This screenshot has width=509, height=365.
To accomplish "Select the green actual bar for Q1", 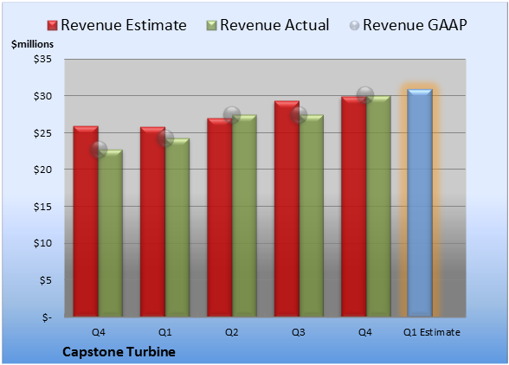I will [177, 227].
